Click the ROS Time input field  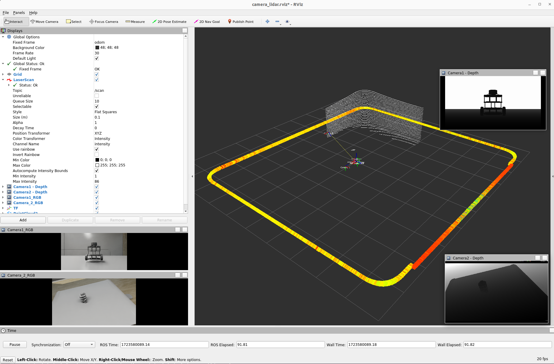164,345
